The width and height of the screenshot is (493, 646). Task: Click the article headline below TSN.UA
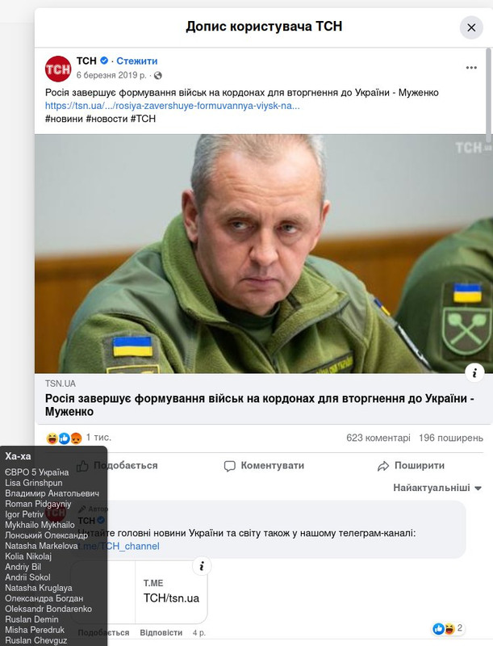click(260, 405)
